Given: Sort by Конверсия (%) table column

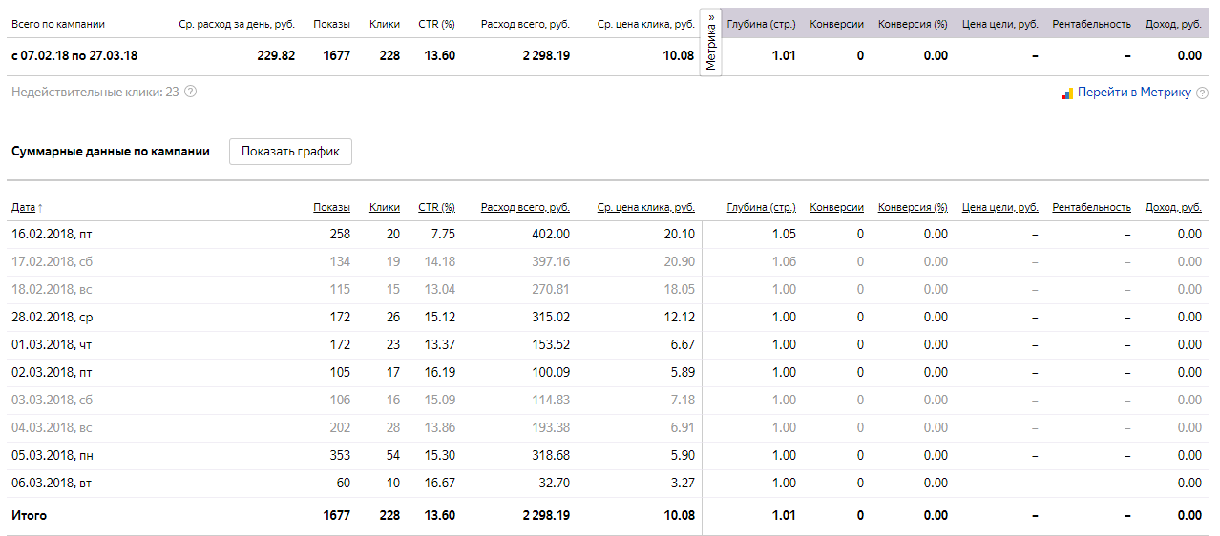Looking at the screenshot, I should [x=913, y=207].
